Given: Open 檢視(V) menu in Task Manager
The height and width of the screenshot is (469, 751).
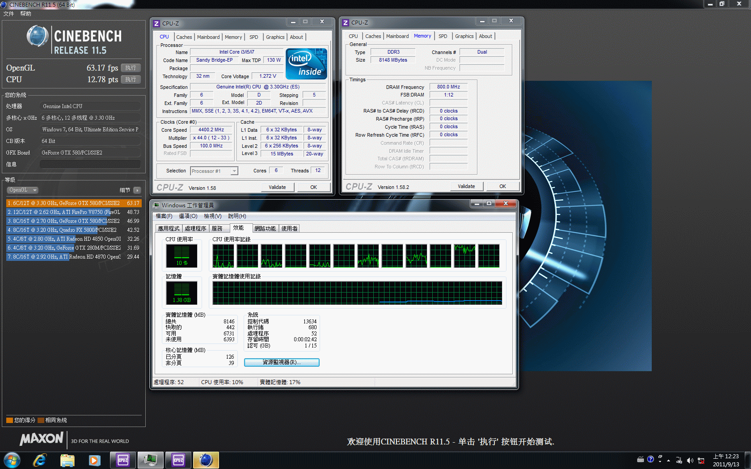Looking at the screenshot, I should tap(213, 216).
